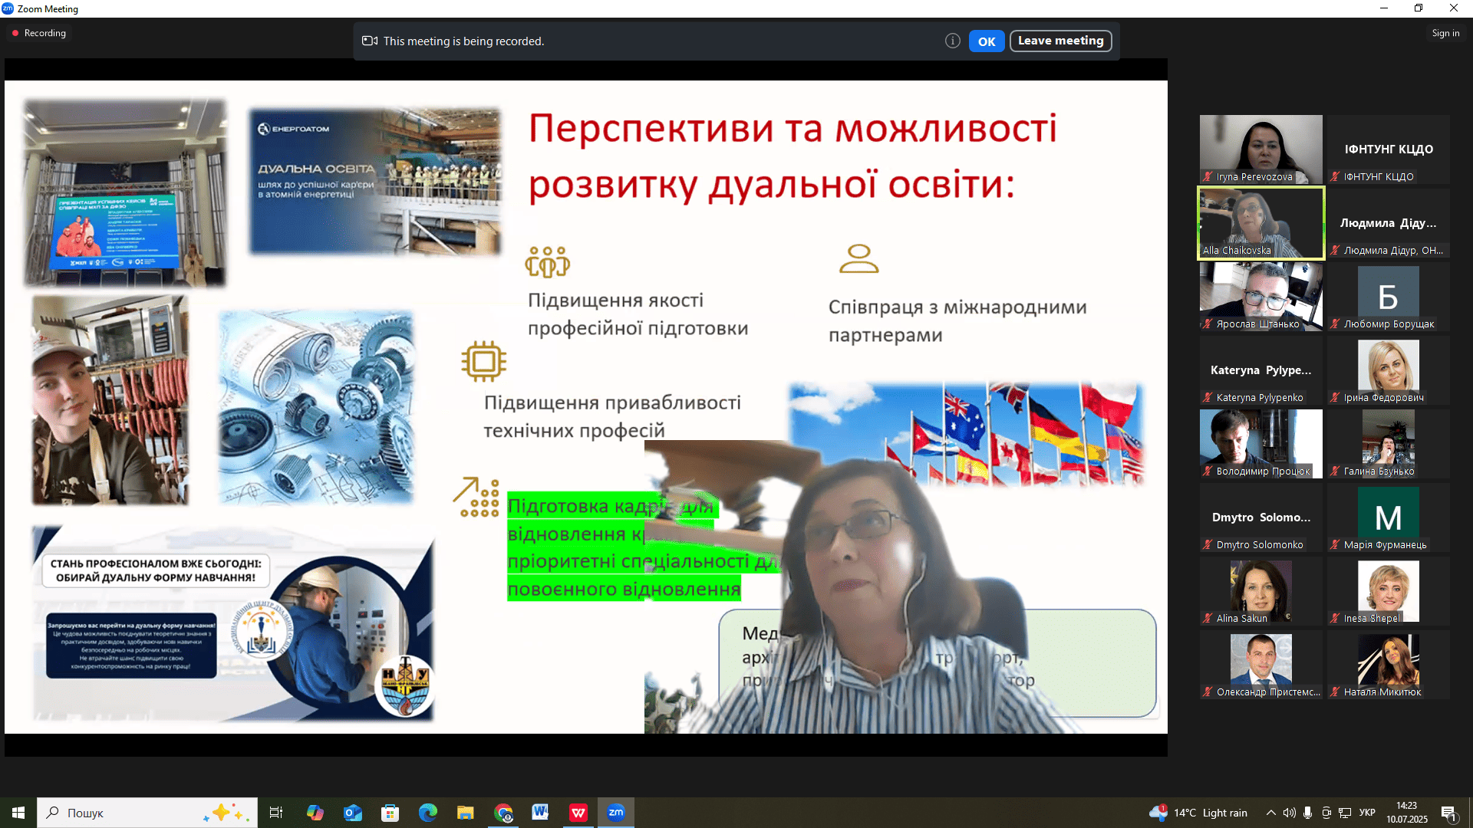Select Марія Фурманець's M avatar tile

tap(1388, 517)
